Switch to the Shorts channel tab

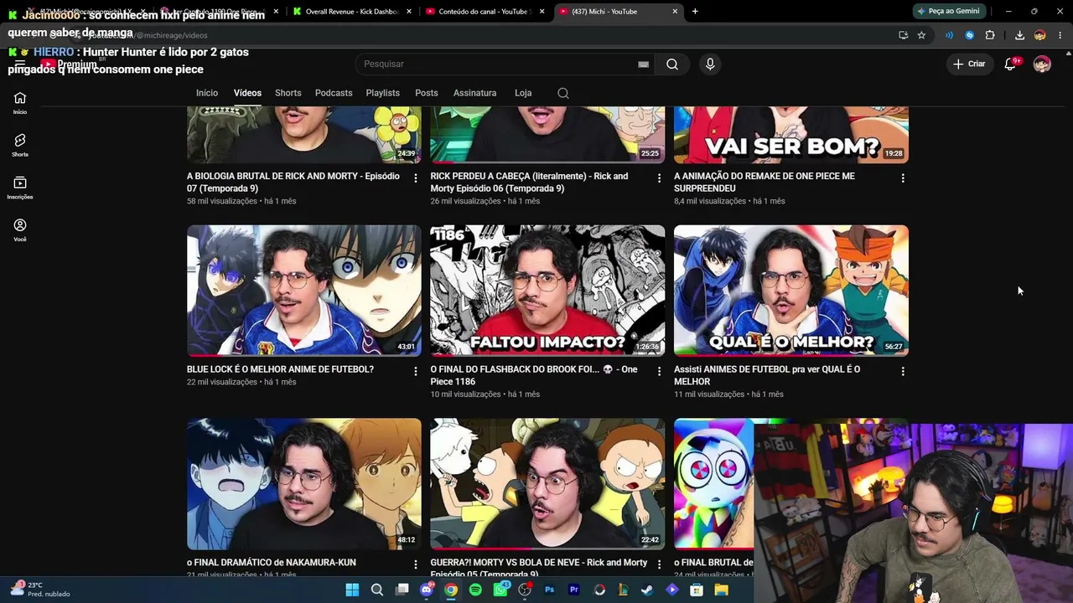coord(288,93)
